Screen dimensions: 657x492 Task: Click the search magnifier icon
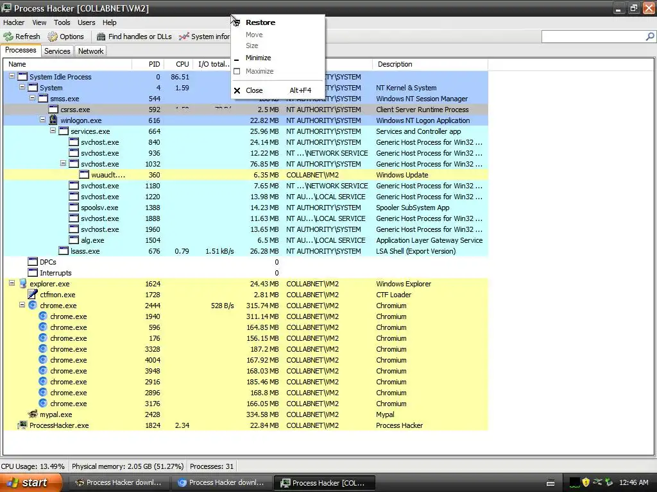(649, 37)
